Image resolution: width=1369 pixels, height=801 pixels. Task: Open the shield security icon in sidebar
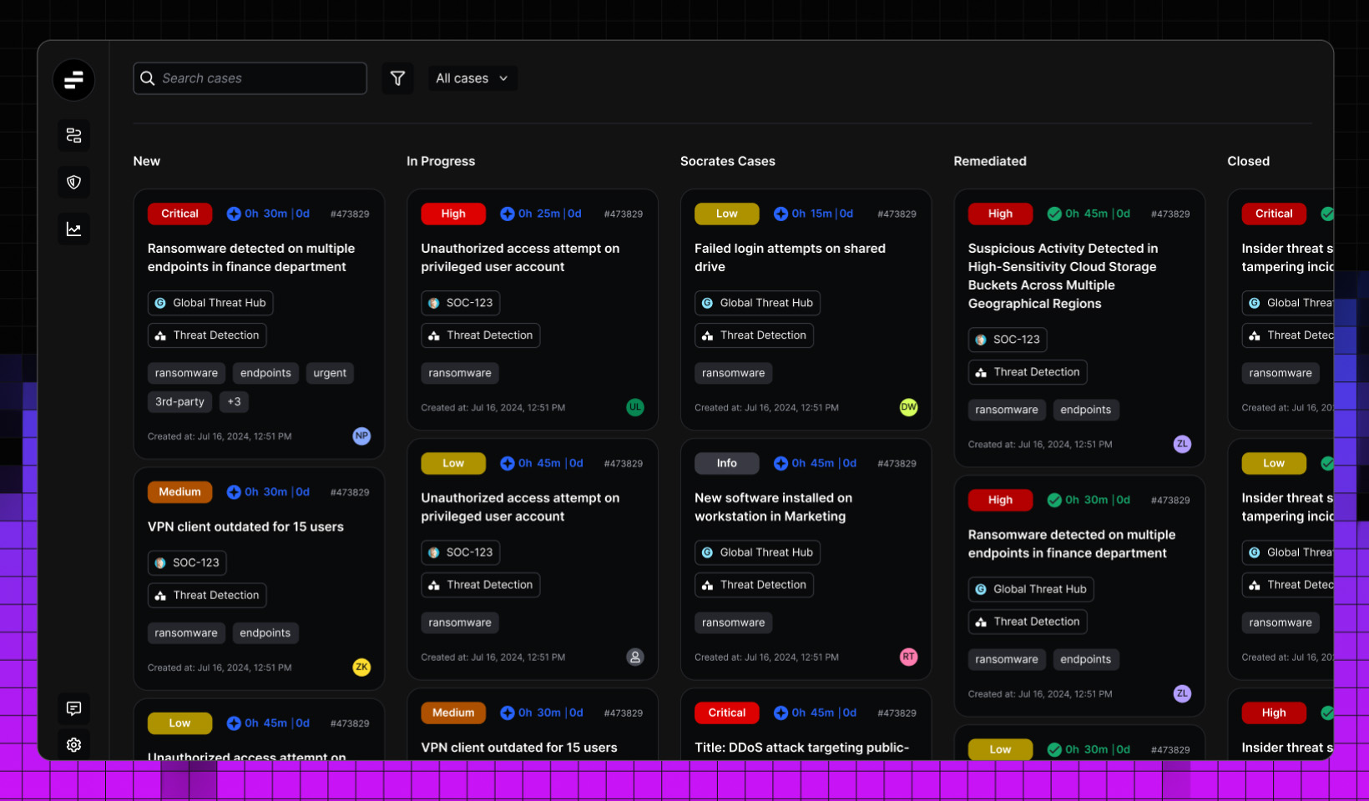[73, 182]
